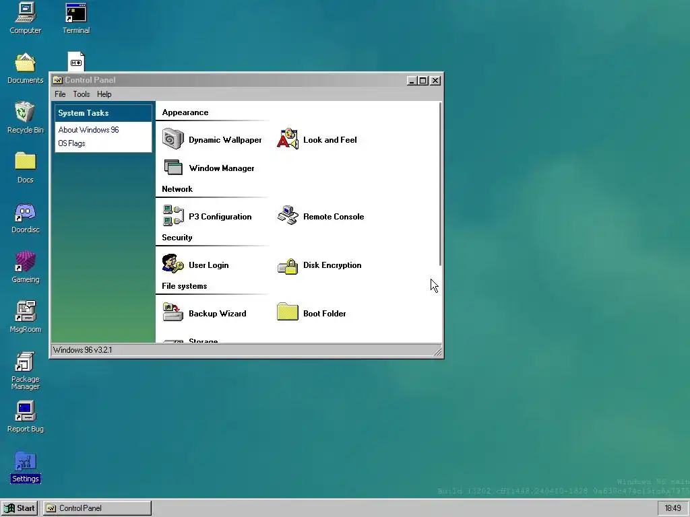Open the P3 Configuration icon
Screen dimensions: 690x517
pos(173,216)
